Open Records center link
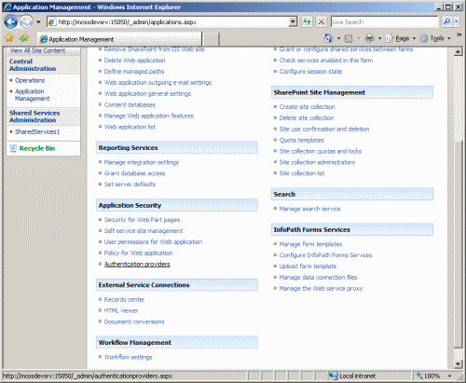Image resolution: width=466 pixels, height=383 pixels. 124,300
